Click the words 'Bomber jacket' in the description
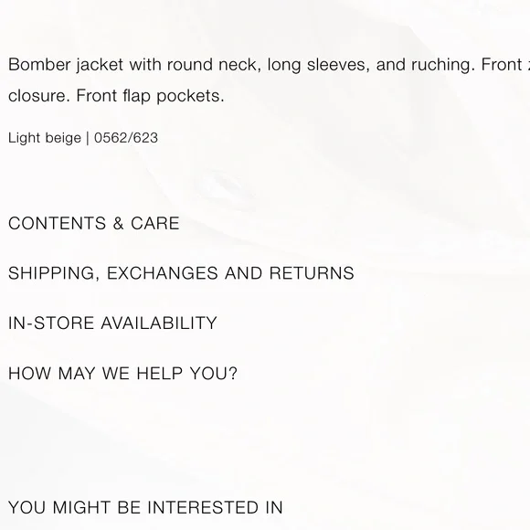 tap(66, 65)
